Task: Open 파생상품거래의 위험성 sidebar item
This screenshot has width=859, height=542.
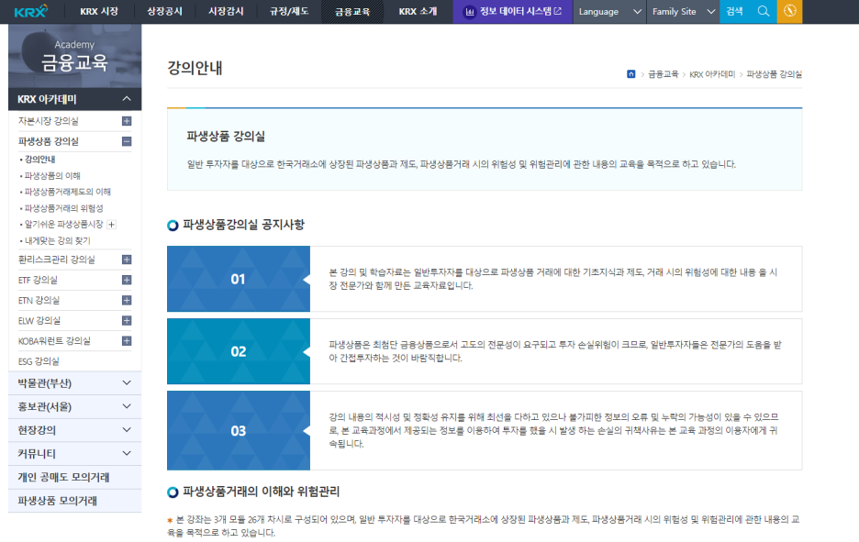Action: [x=63, y=208]
